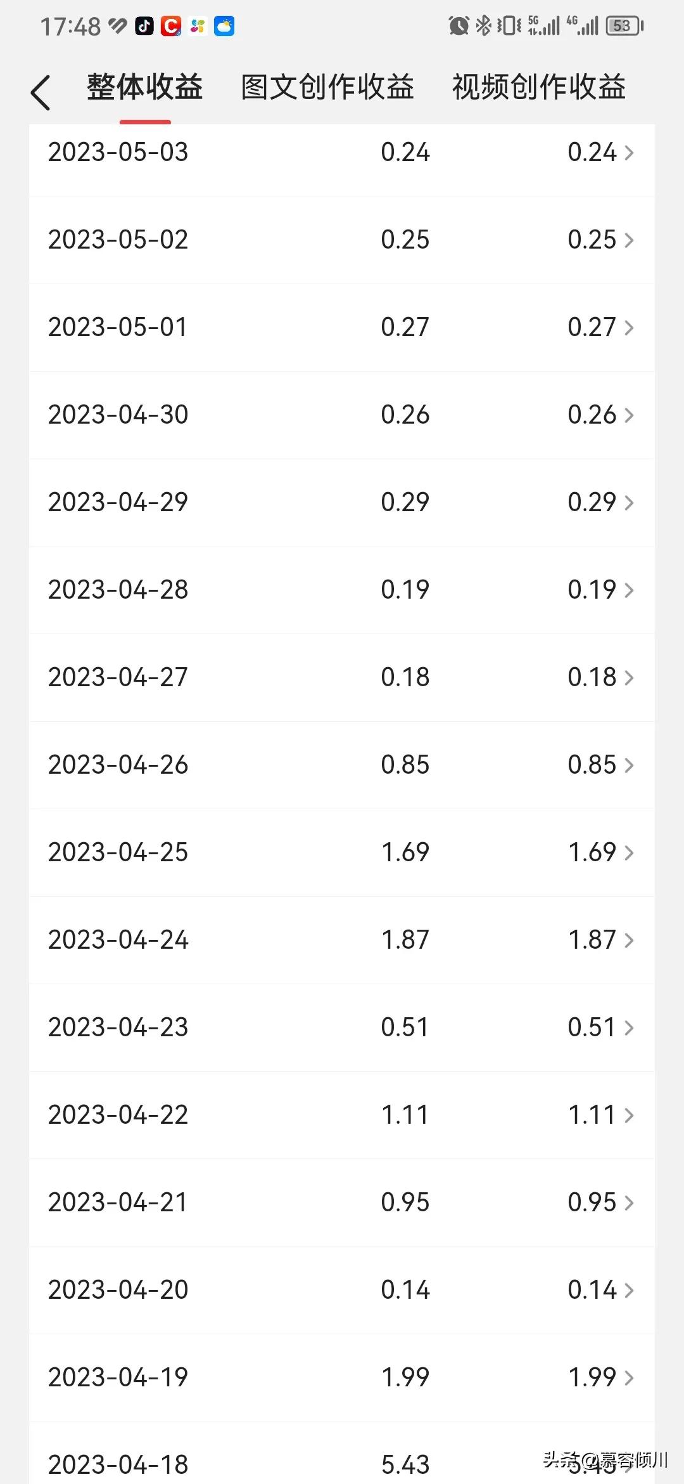Tap the battery level indicator
The height and width of the screenshot is (1484, 684).
pos(624,26)
